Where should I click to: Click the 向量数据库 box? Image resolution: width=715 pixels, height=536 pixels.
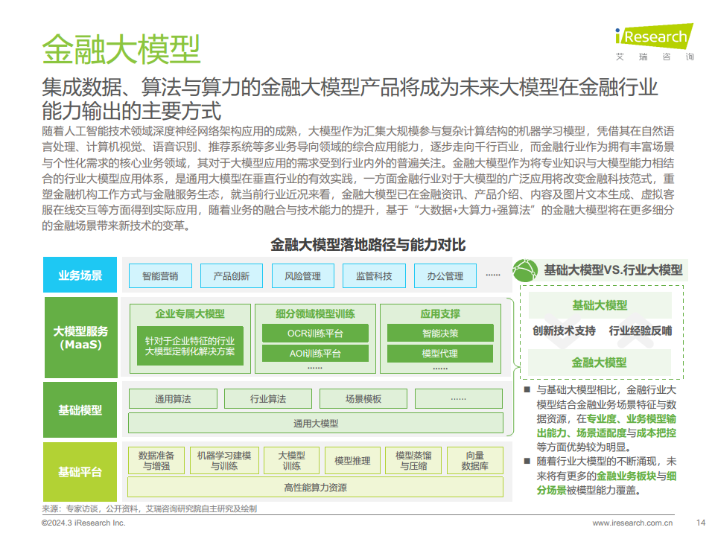click(x=474, y=461)
